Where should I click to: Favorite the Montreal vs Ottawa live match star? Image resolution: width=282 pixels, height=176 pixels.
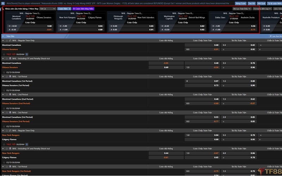click(4, 54)
